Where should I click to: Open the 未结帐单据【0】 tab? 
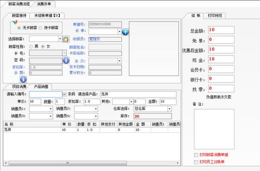(x=47, y=16)
